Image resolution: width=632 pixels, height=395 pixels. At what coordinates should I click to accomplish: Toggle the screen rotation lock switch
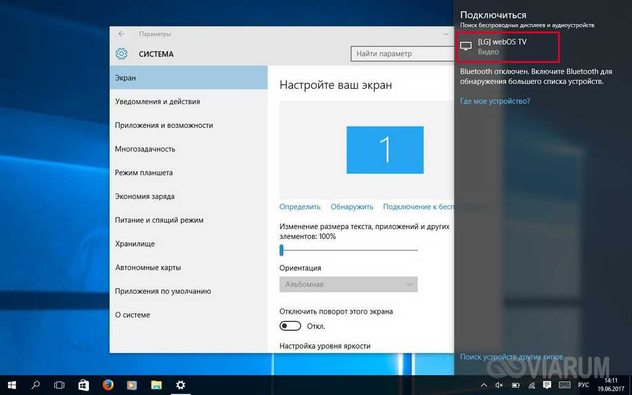tap(290, 326)
